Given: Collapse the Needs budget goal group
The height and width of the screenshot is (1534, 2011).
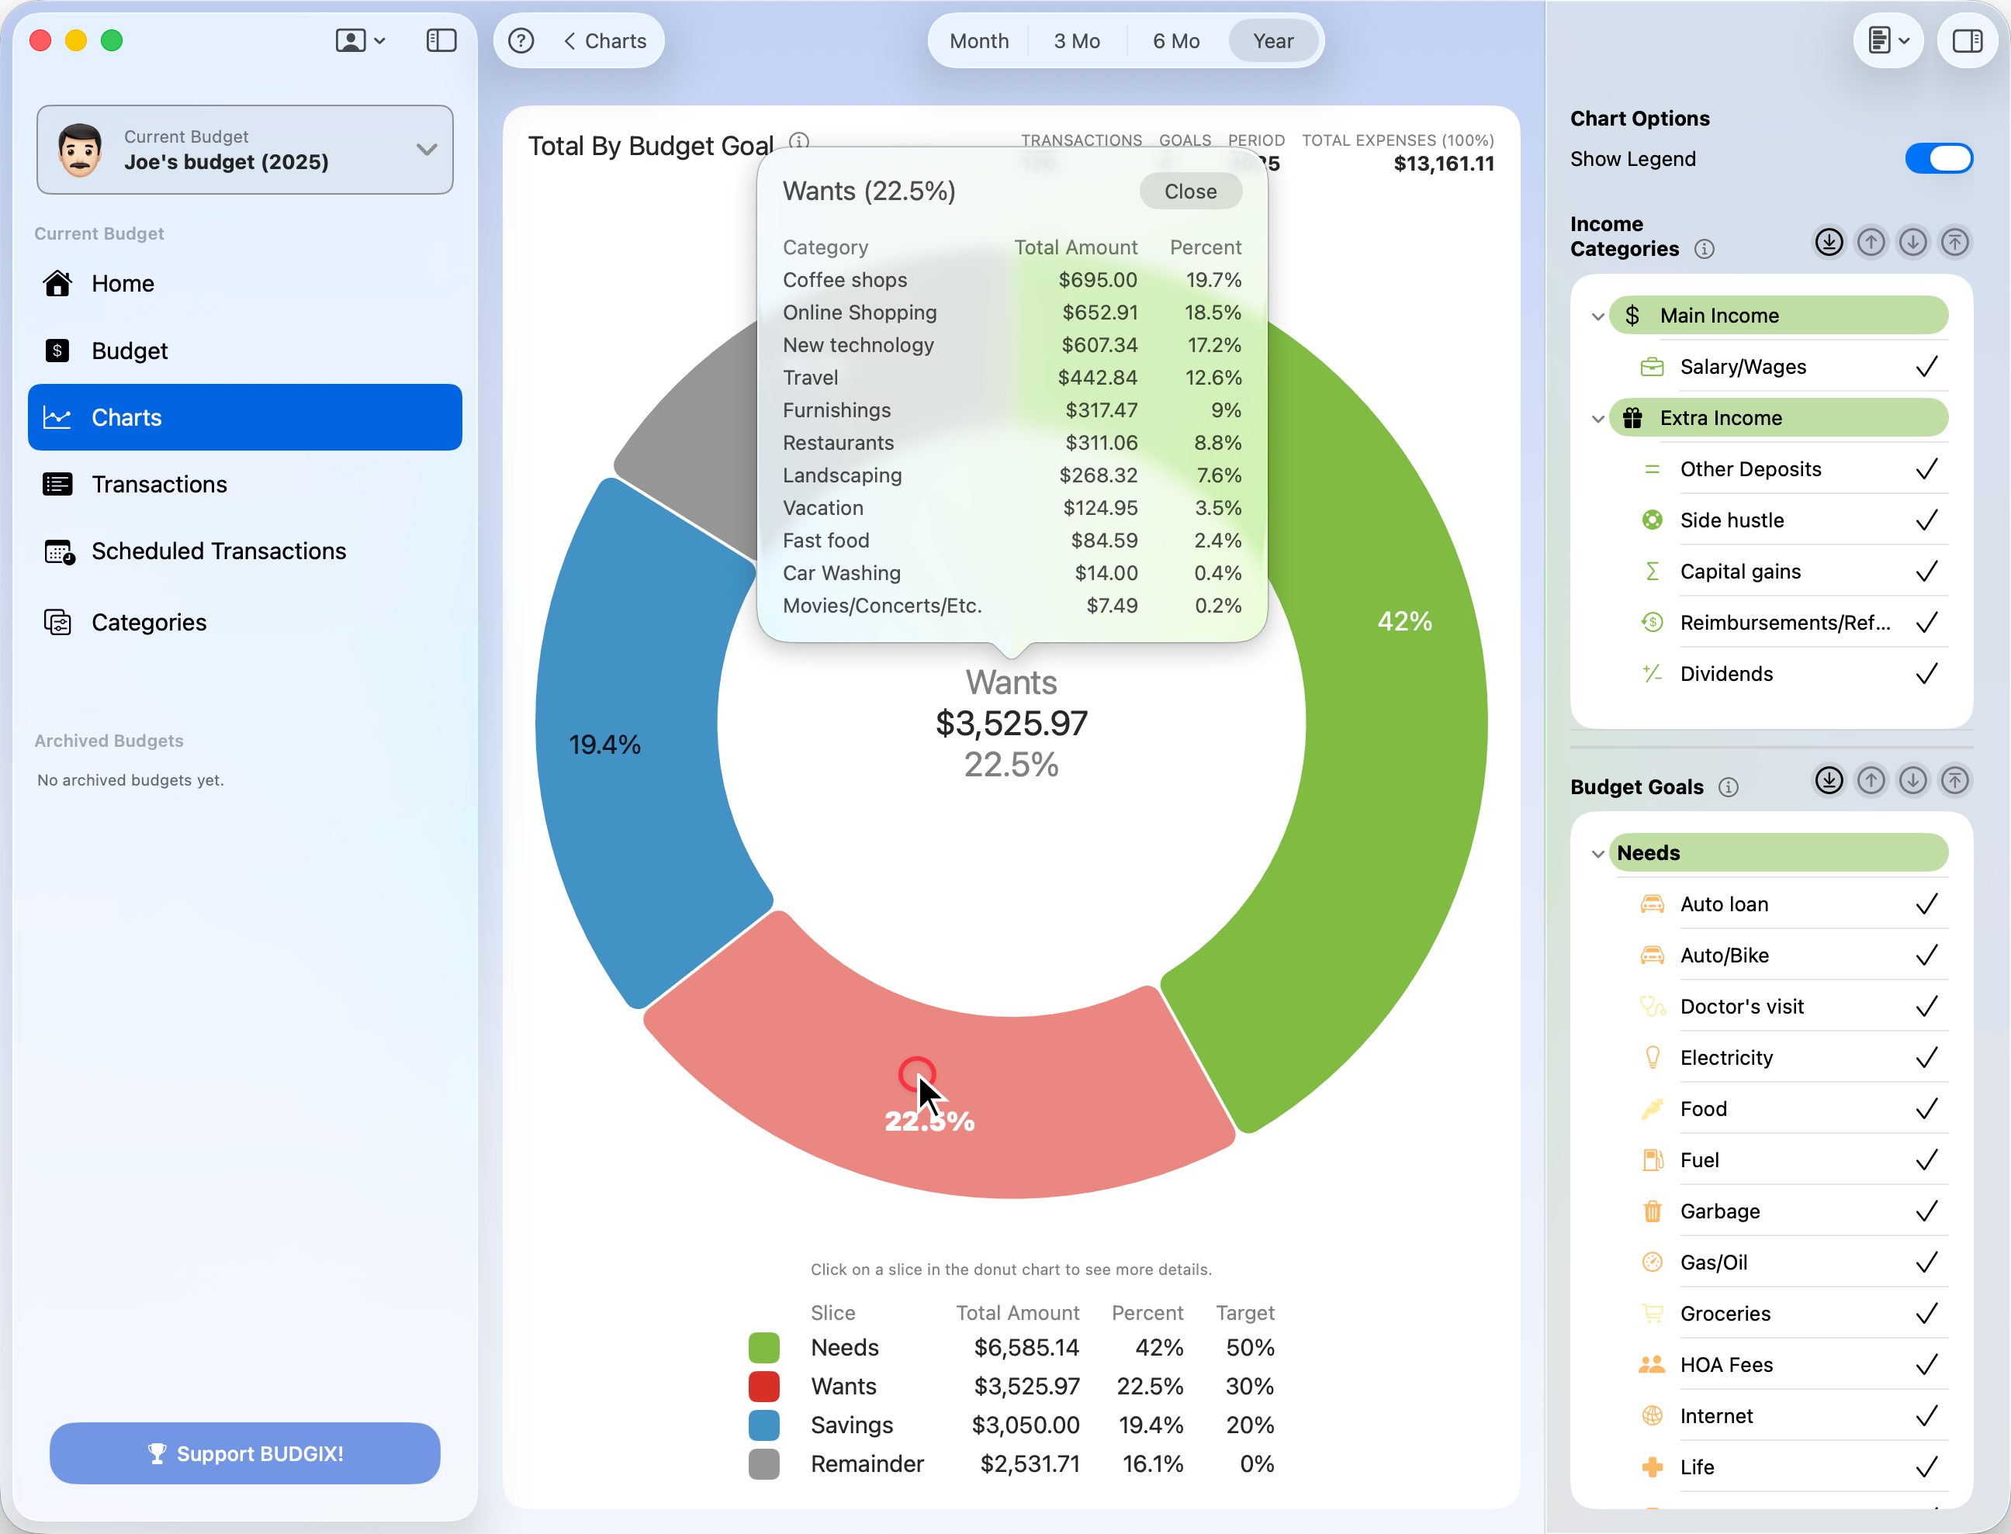Looking at the screenshot, I should click(x=1597, y=854).
